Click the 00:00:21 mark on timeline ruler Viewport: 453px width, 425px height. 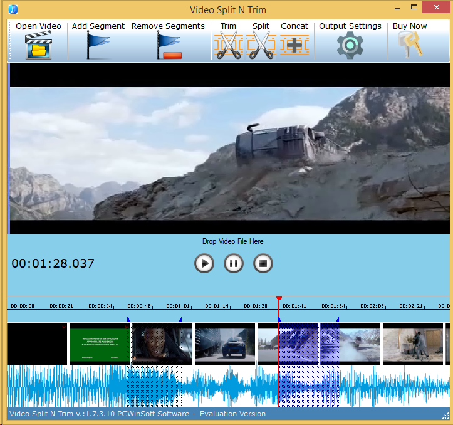point(62,306)
